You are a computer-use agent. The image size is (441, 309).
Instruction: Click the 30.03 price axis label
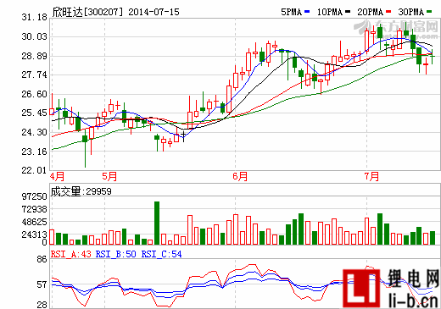[x=35, y=36]
